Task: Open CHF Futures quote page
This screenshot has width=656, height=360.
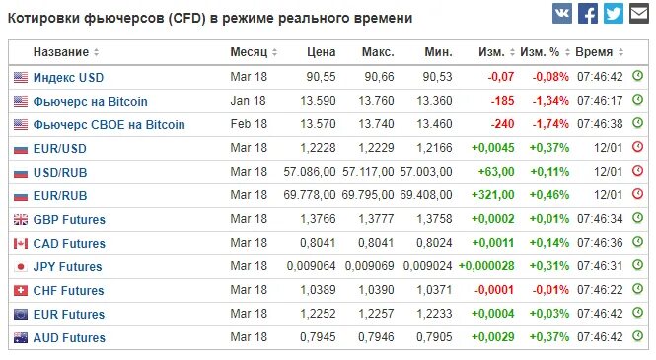Action: [68, 291]
